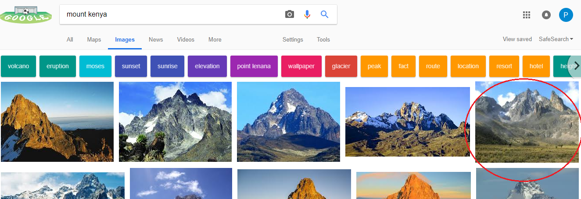Expand the SafeSearch dropdown
Screen dimensions: 581x199
point(556,39)
